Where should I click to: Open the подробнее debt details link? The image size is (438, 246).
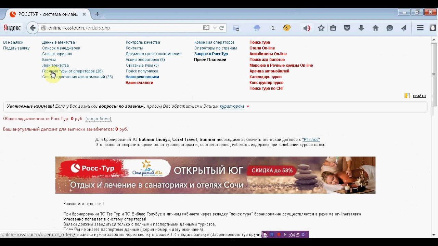coord(98,119)
